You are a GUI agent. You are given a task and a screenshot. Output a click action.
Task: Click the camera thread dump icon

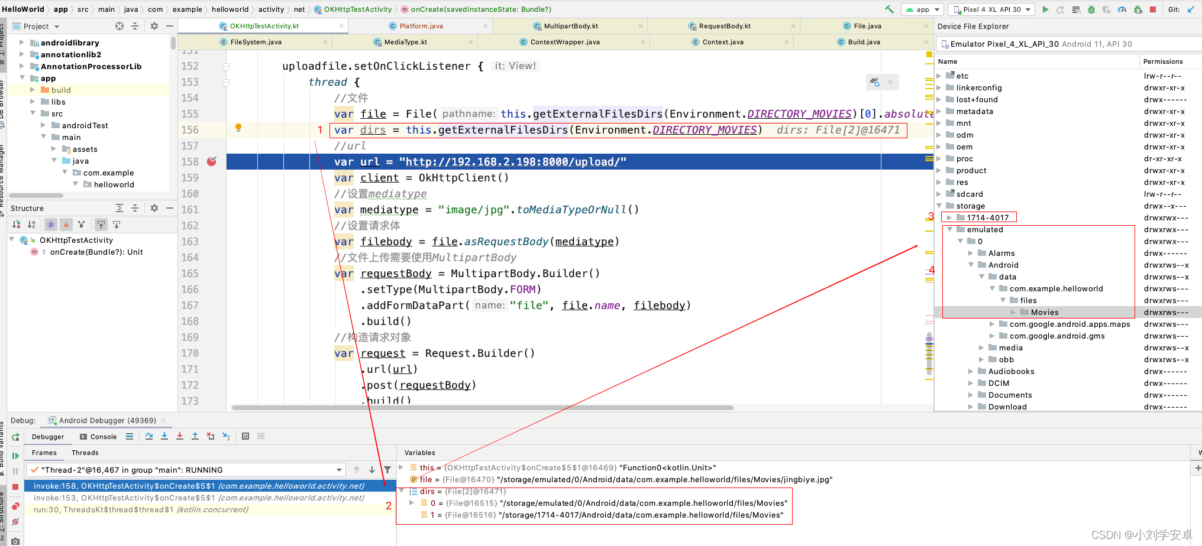pos(15,541)
